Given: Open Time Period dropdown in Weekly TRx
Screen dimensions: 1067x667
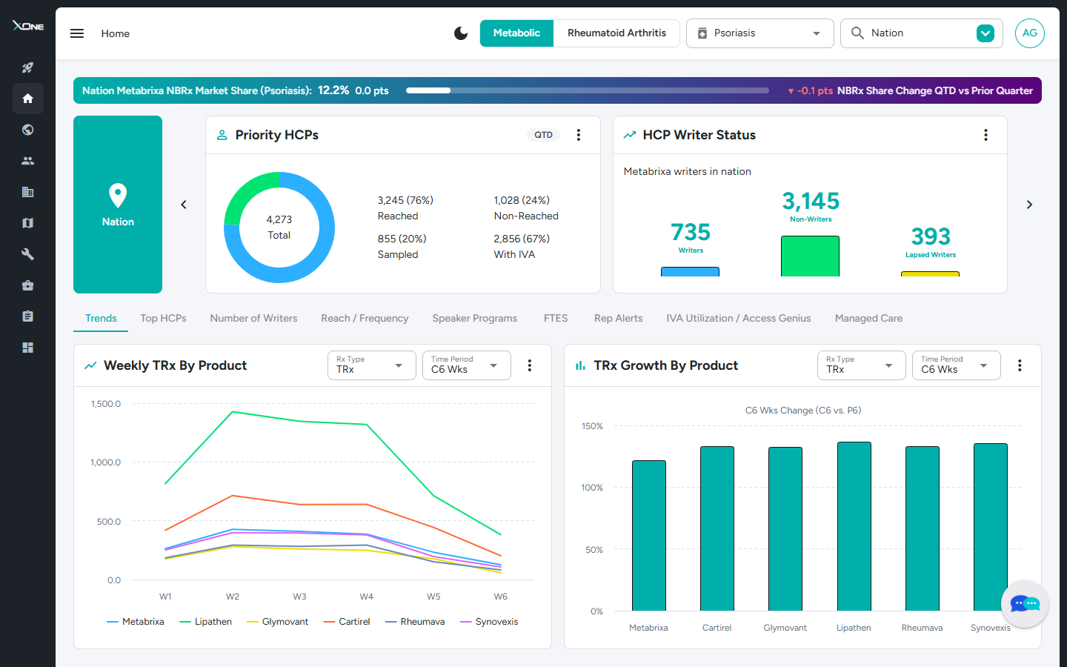Looking at the screenshot, I should coord(467,365).
